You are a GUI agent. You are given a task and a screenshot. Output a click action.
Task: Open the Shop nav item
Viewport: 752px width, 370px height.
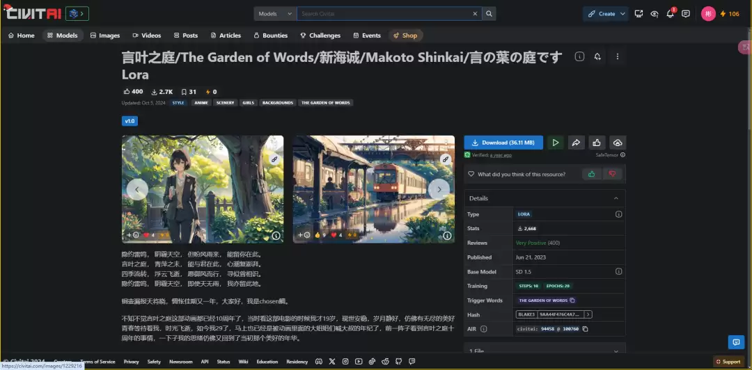point(405,35)
